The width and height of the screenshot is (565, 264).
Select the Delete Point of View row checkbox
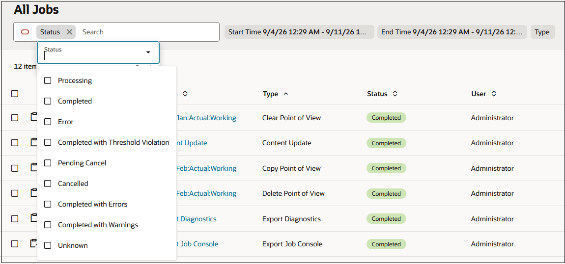tap(14, 193)
